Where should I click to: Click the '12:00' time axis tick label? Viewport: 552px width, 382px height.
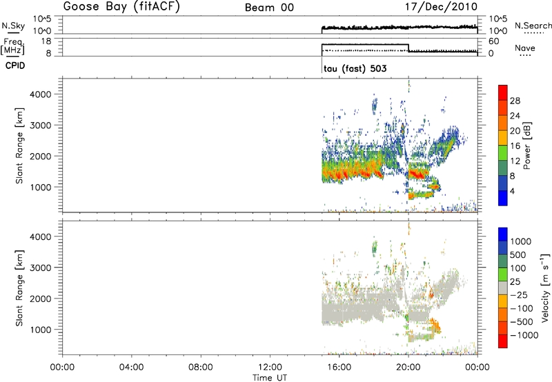[x=270, y=368]
